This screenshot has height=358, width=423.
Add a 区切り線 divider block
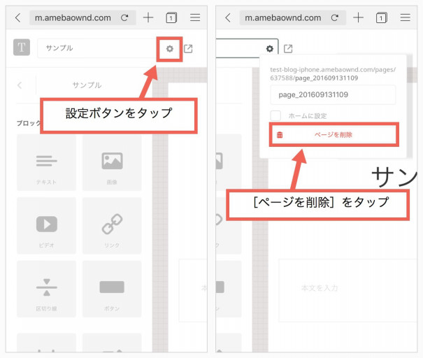tap(46, 289)
